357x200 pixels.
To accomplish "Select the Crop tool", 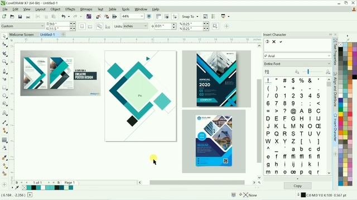I will [x=4, y=53].
